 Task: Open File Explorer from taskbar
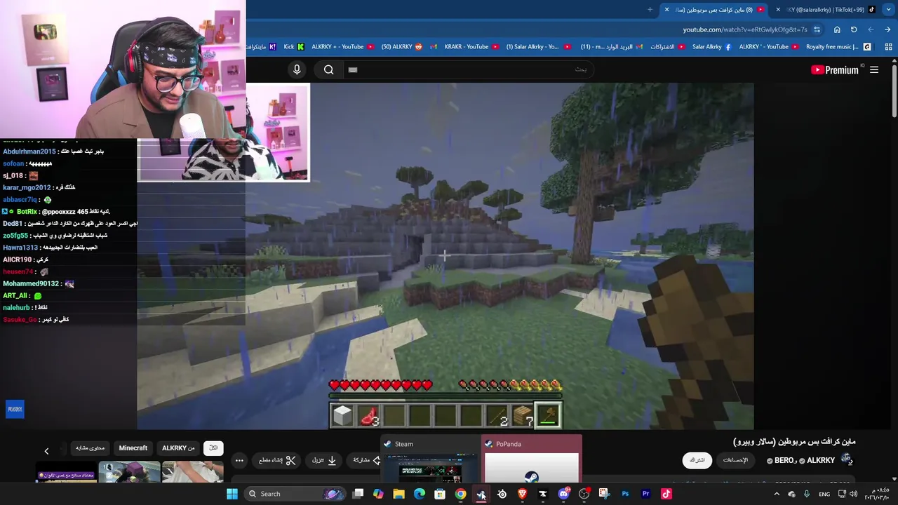[x=398, y=494]
